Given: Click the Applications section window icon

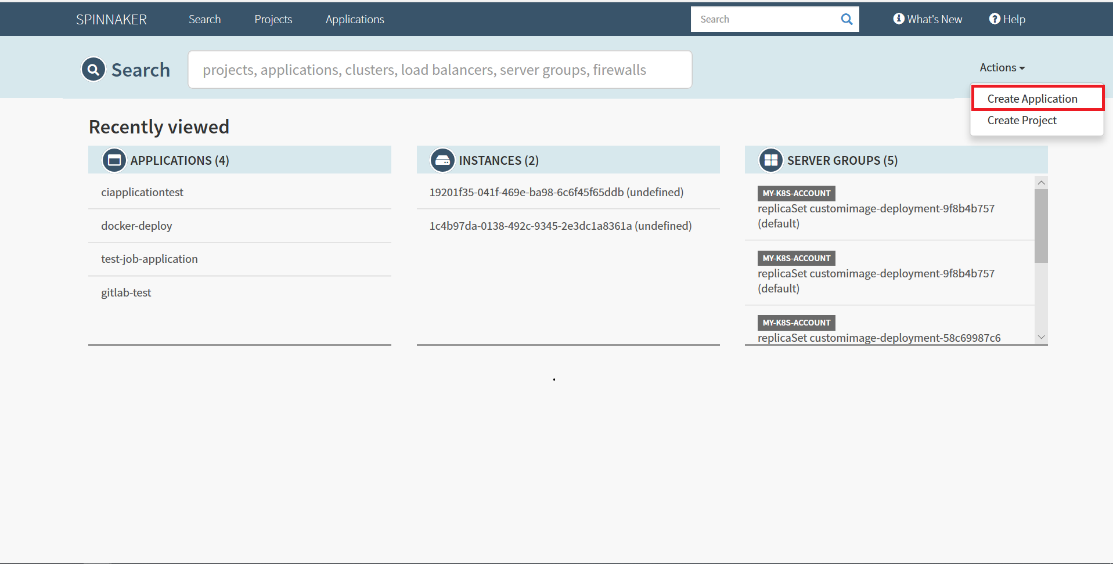Looking at the screenshot, I should click(x=114, y=160).
